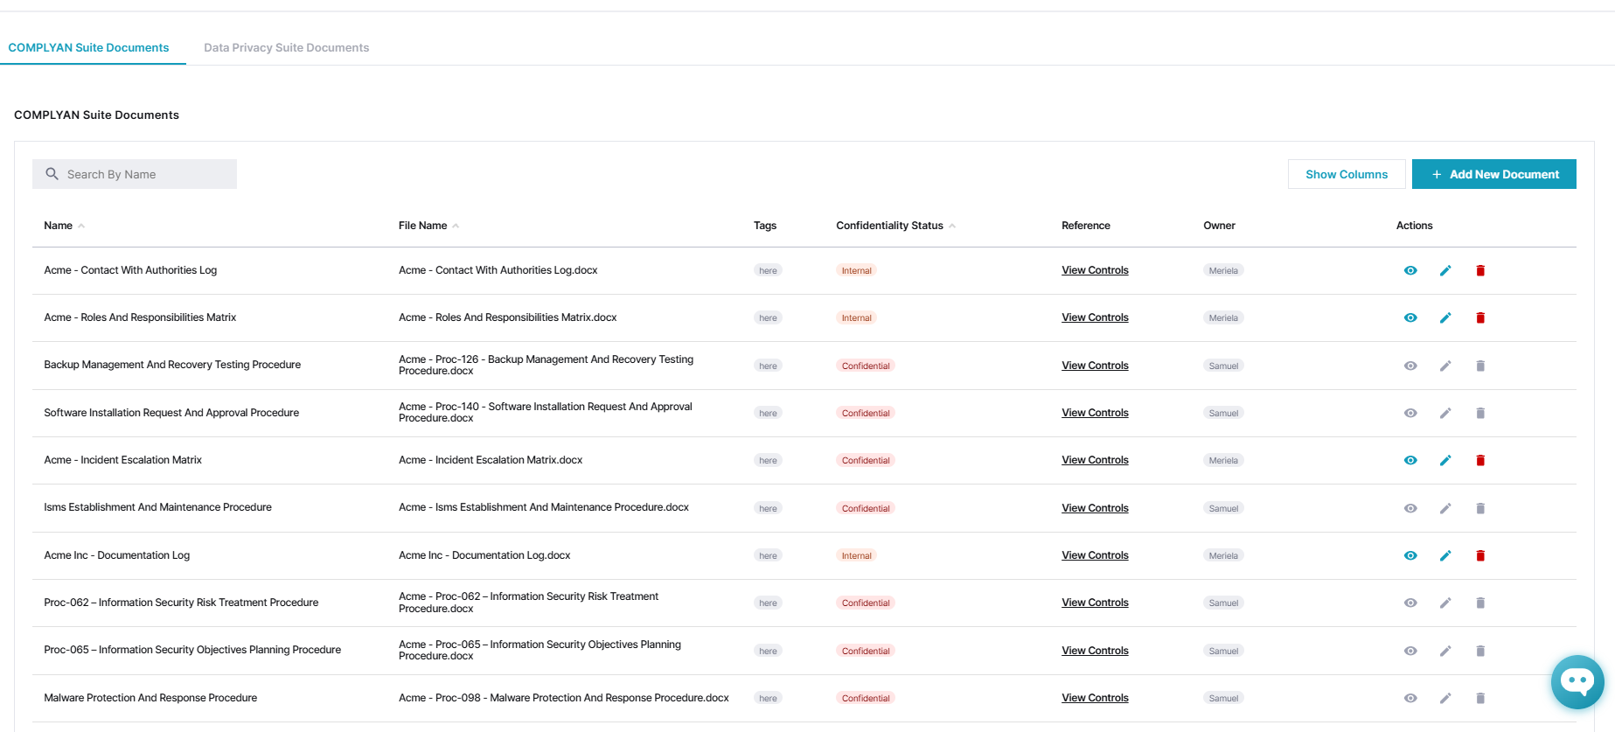
Task: Open View Controls for Malware Protection Procedure
Action: (1095, 698)
